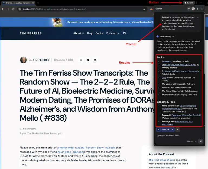This screenshot has width=208, height=169.
Task: Click the browser forward arrow
Action: (8, 9)
